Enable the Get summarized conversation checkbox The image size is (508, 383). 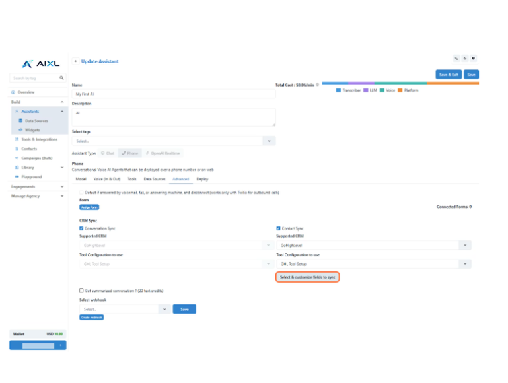coord(81,290)
